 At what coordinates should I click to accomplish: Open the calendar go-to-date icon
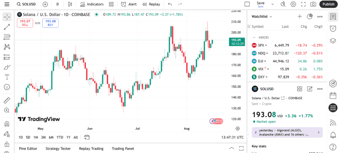click(87, 137)
